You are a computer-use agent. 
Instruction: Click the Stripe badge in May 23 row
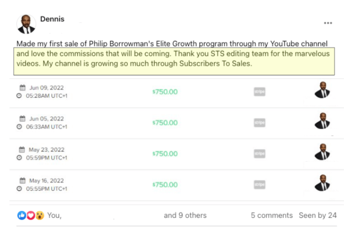point(259,154)
